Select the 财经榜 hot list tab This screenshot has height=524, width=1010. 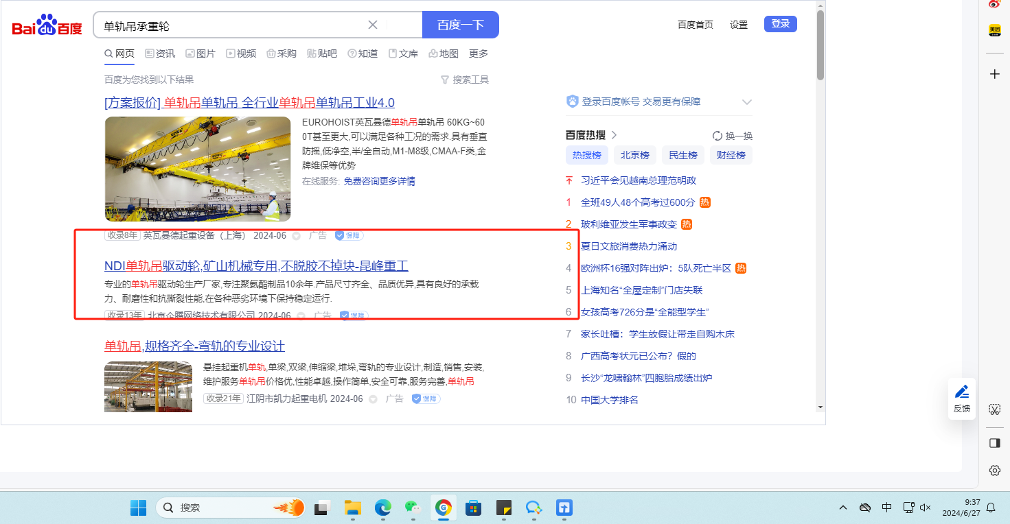pyautogui.click(x=731, y=155)
